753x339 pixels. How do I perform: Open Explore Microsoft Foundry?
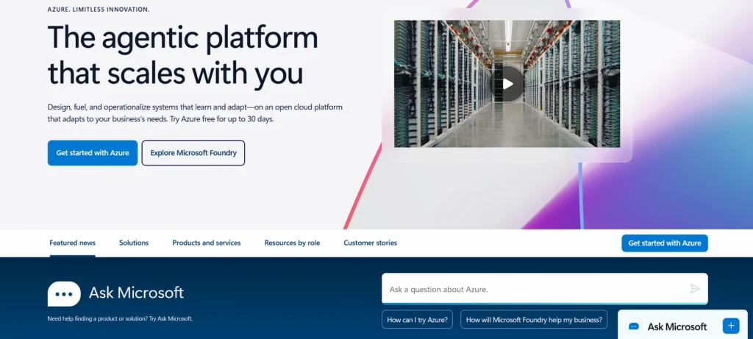(x=193, y=153)
